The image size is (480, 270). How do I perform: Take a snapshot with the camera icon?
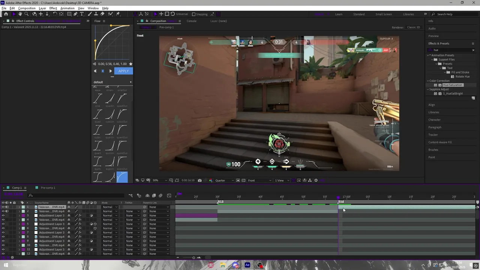tap(199, 180)
